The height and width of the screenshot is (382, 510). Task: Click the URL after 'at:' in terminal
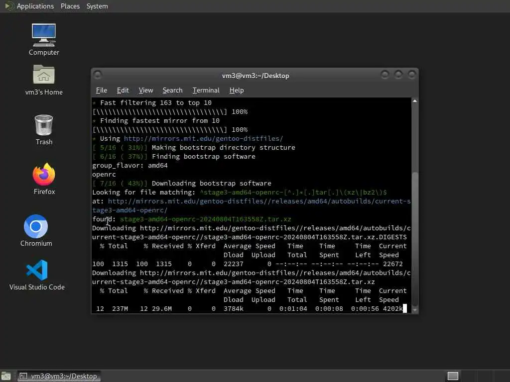(x=251, y=205)
